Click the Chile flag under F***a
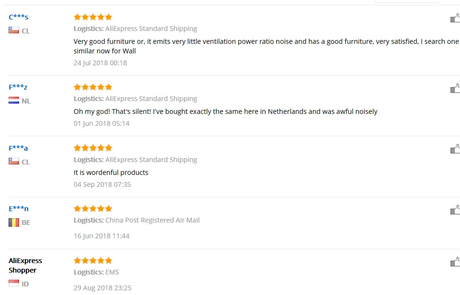 (x=14, y=162)
